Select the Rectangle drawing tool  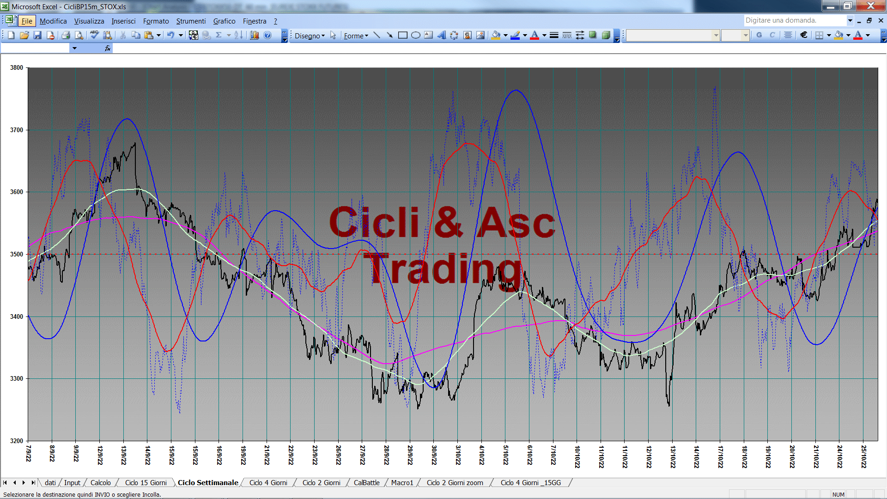(x=402, y=35)
